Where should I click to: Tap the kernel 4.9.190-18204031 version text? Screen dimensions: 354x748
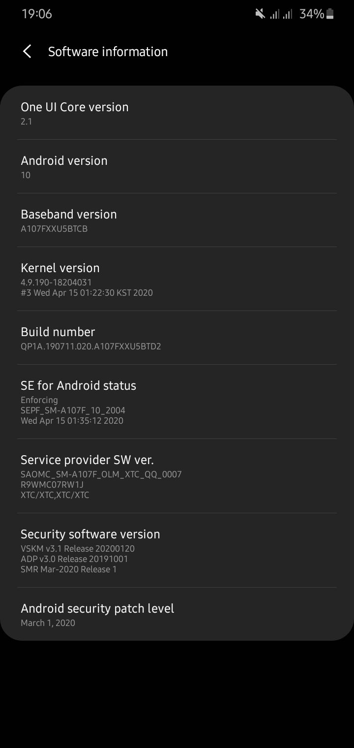[56, 282]
